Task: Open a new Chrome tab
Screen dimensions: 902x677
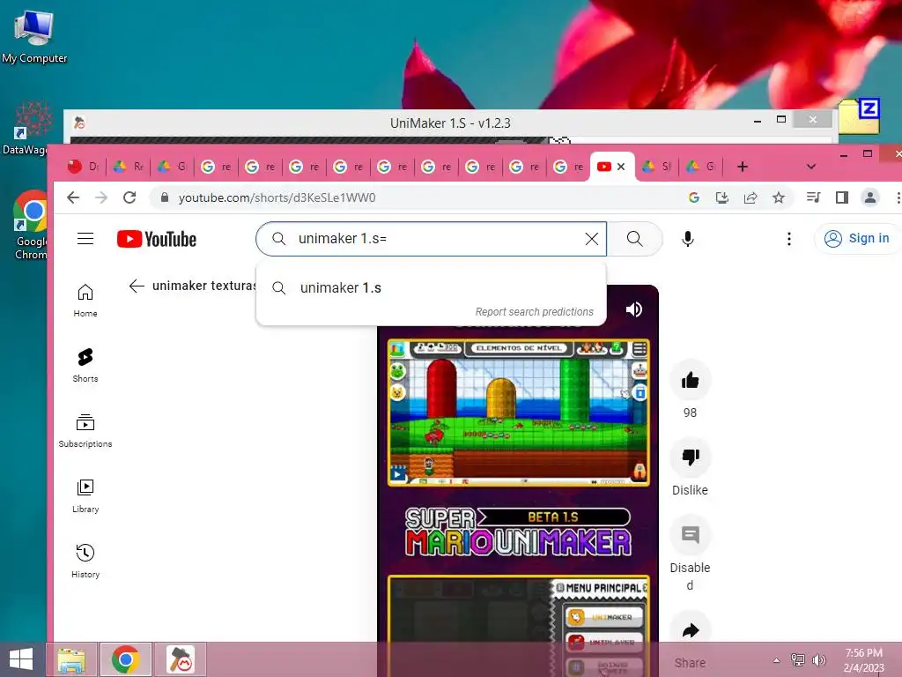Action: coord(742,167)
